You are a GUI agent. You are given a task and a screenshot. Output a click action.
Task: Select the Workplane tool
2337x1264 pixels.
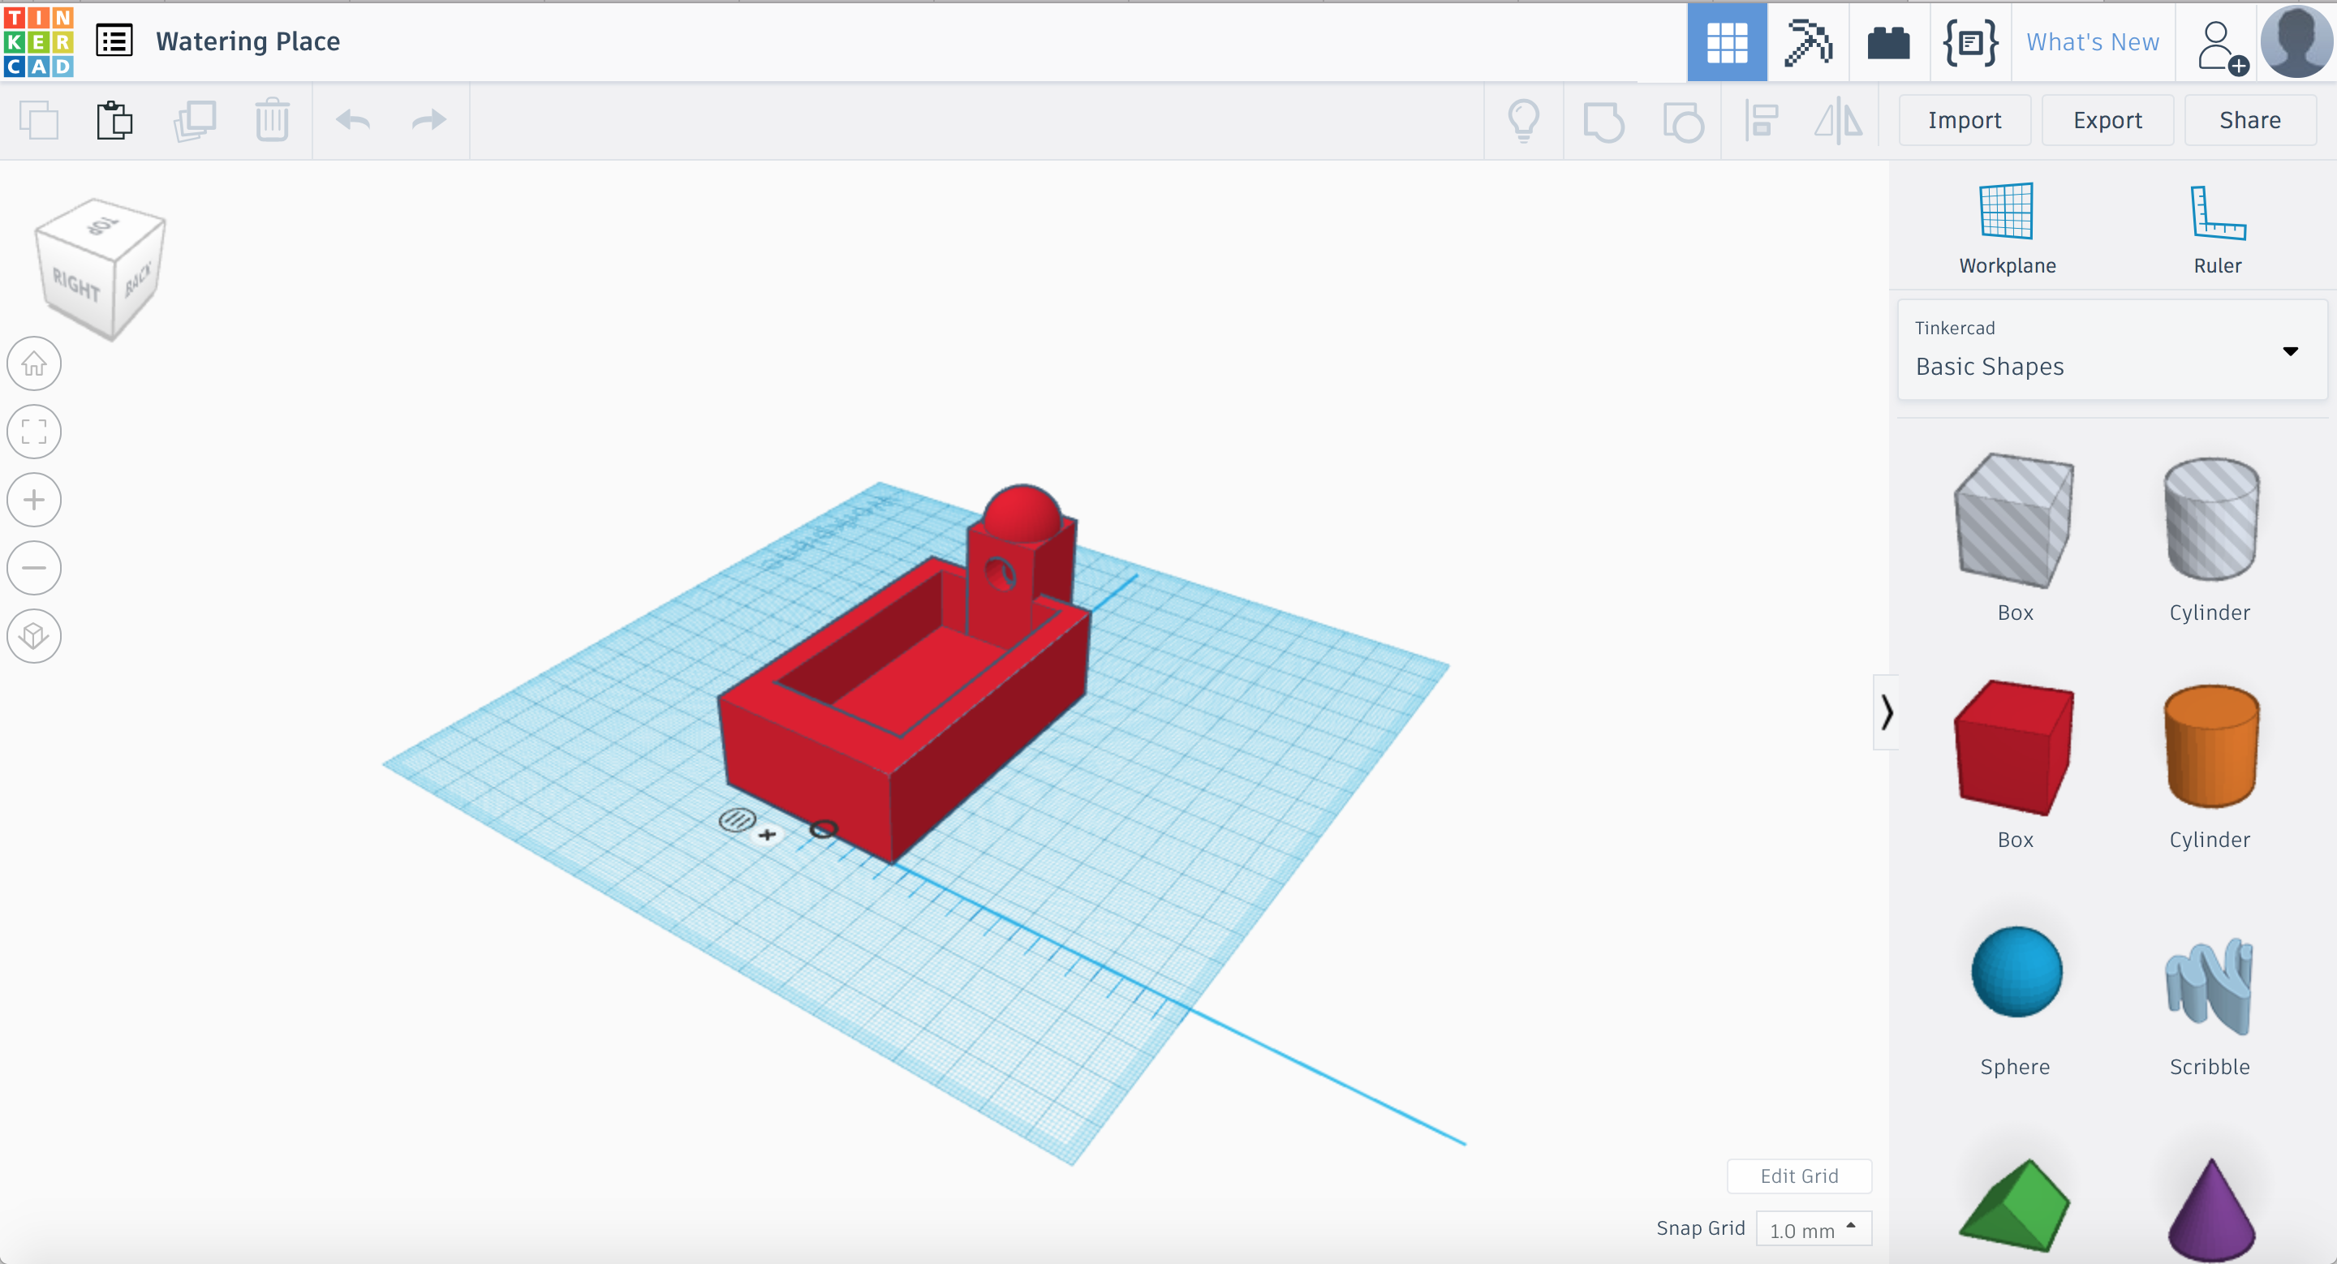click(x=2007, y=229)
